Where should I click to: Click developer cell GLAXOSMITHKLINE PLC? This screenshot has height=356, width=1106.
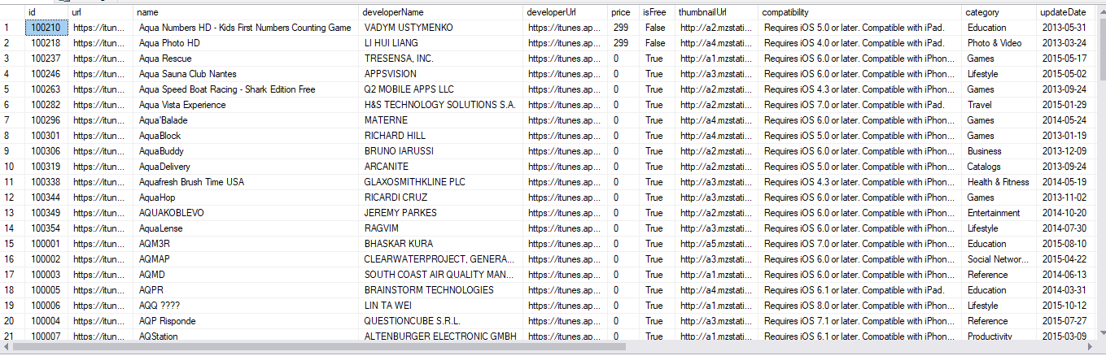click(442, 182)
